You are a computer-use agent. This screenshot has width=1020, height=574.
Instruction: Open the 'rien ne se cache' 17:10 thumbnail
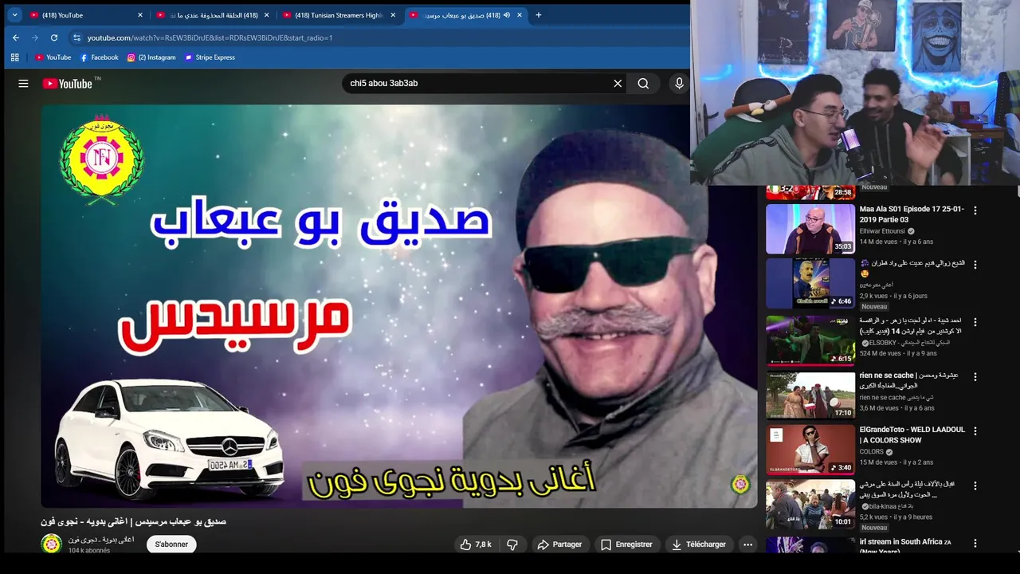pyautogui.click(x=810, y=395)
